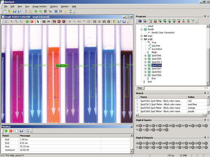Click the Open investigation folder icon in main toolbar

[10, 12]
